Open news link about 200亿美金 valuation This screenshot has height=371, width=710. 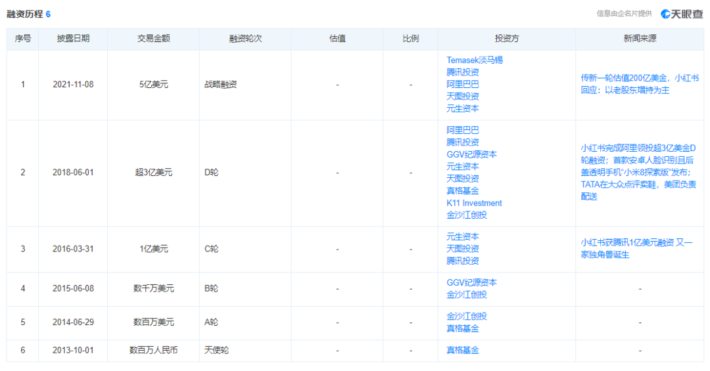[640, 84]
